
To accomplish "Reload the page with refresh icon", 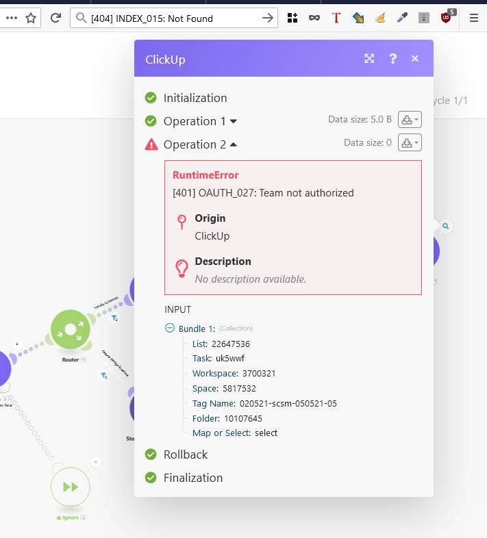I will pos(55,18).
